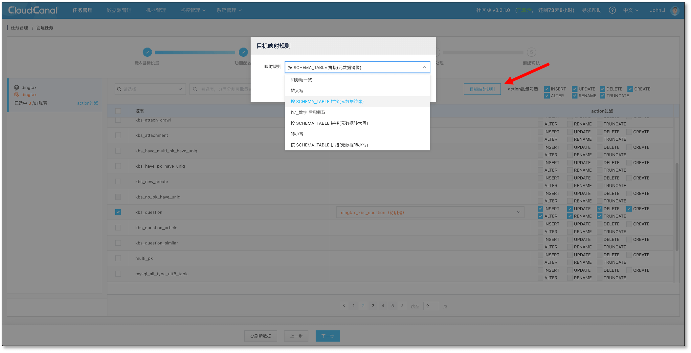Check the kbs_attachment row checkbox
691x353 pixels.
click(118, 135)
